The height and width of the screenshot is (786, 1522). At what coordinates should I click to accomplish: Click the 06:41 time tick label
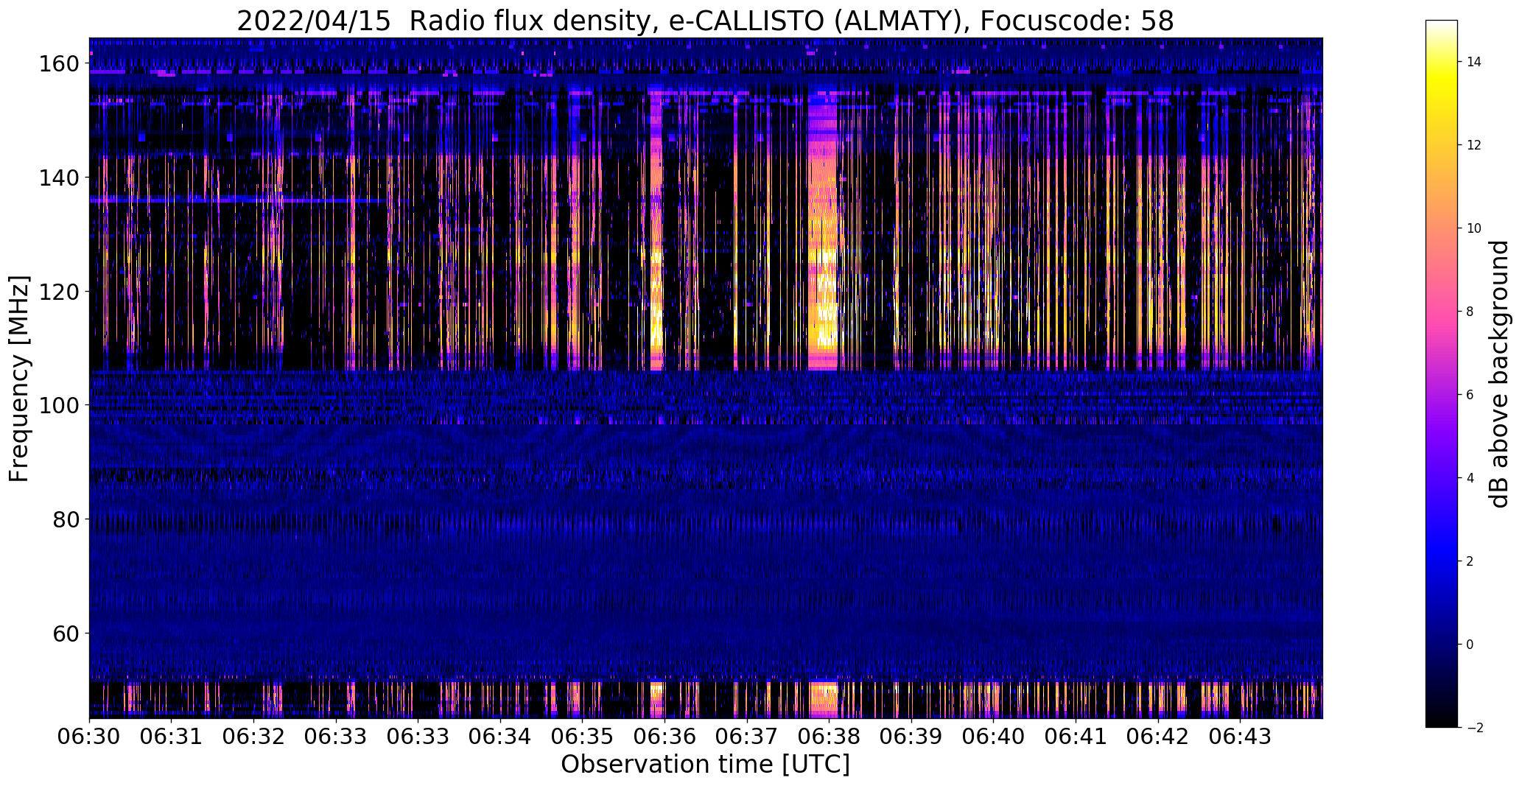(1076, 737)
